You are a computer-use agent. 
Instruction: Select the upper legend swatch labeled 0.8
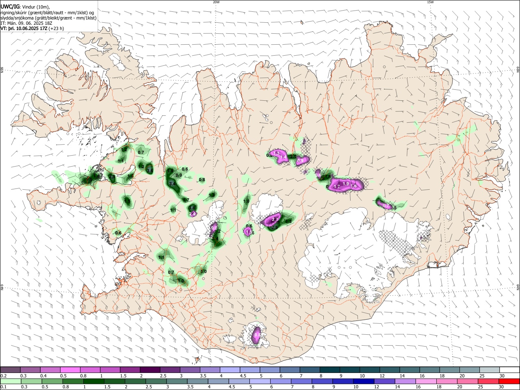pos(91,370)
